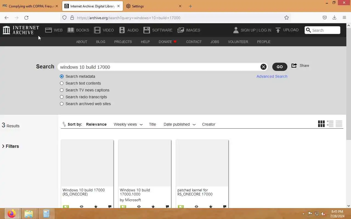351x219 pixels.
Task: Click the muted volume tray icon
Action: point(323,214)
